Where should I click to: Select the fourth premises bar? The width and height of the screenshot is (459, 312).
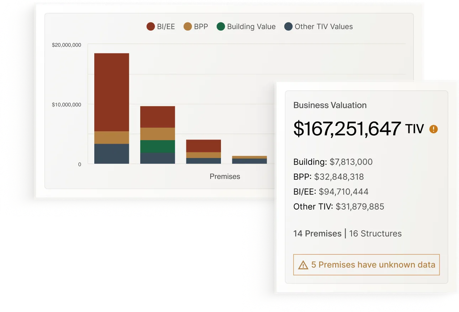[x=249, y=160]
